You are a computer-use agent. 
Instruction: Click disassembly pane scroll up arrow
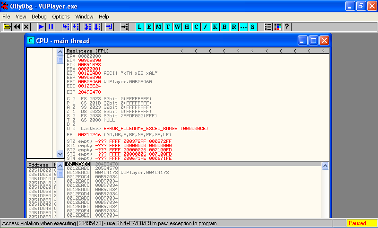pyautogui.click(x=60, y=52)
